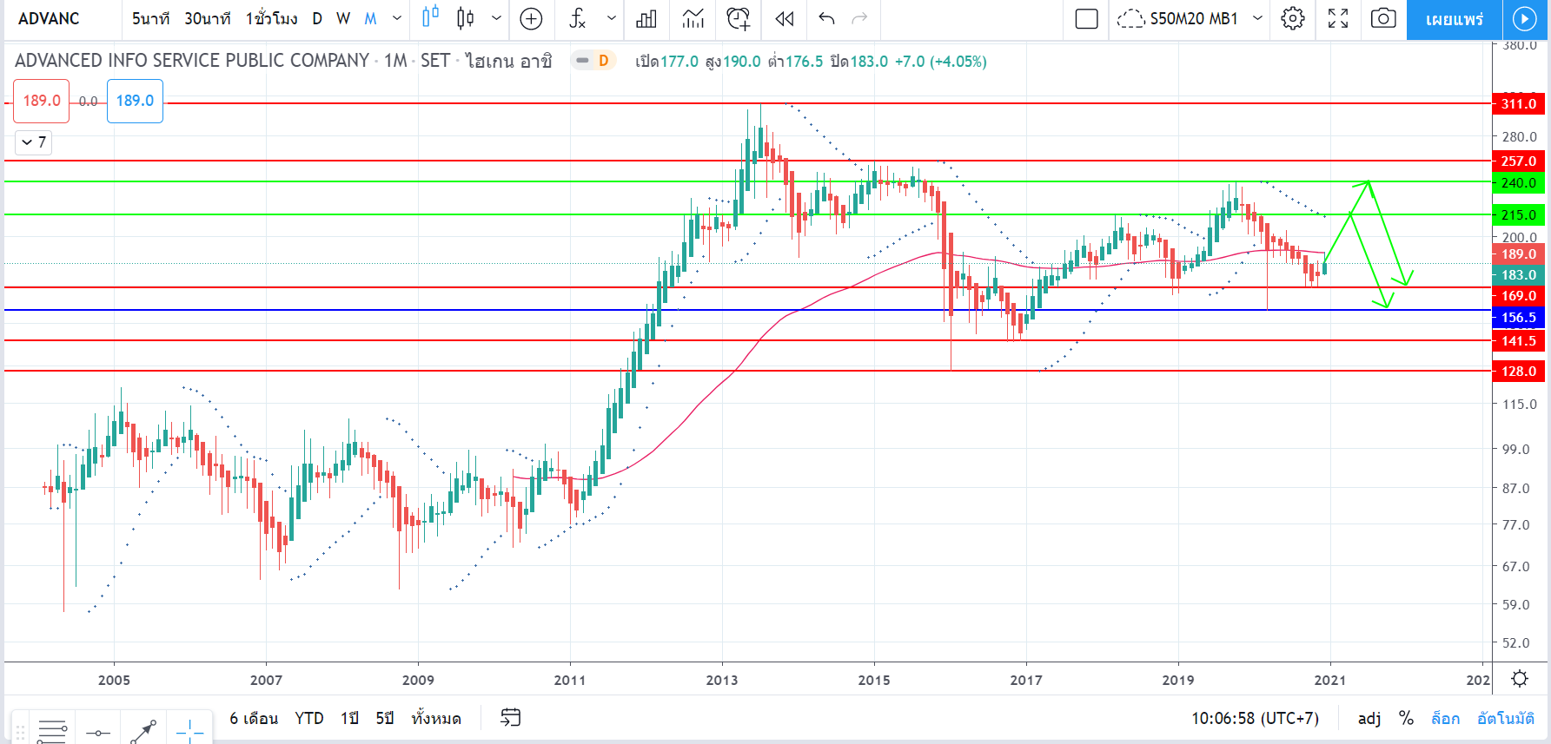1551x744 pixels.
Task: Toggle ล็อก logarithmic scale
Action: pyautogui.click(x=1446, y=718)
